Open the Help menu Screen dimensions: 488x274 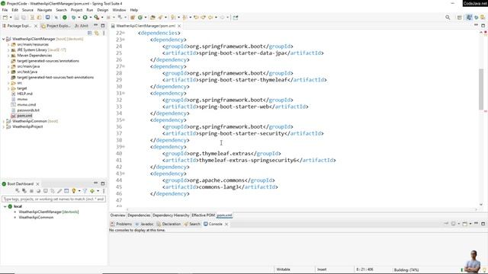click(134, 10)
